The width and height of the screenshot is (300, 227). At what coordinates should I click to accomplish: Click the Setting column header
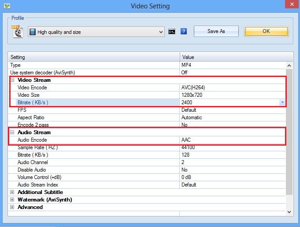[x=94, y=57]
